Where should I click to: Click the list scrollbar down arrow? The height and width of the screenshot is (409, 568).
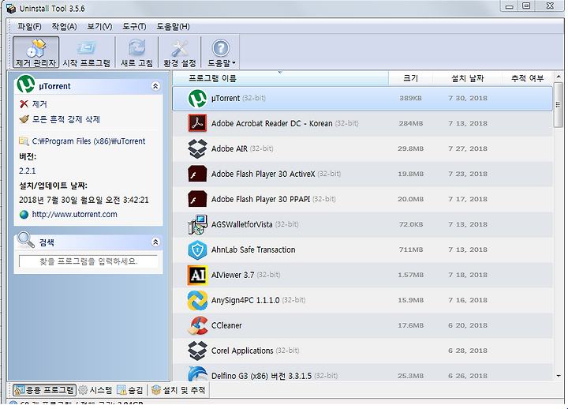tap(559, 376)
